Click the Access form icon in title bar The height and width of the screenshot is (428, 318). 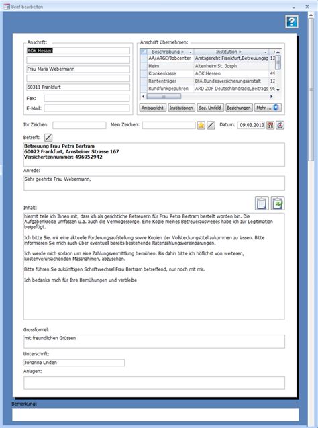(x=7, y=7)
